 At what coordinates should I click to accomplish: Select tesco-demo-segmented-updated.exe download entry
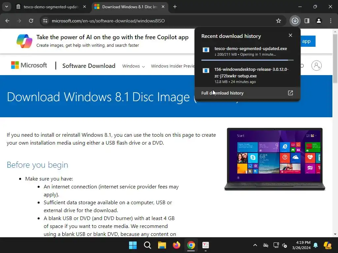tap(247, 51)
